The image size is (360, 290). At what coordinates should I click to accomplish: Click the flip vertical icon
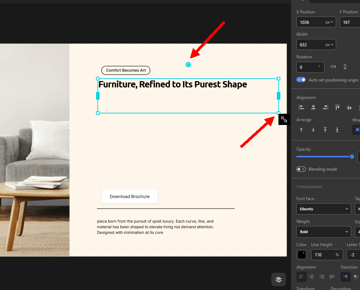point(345,67)
